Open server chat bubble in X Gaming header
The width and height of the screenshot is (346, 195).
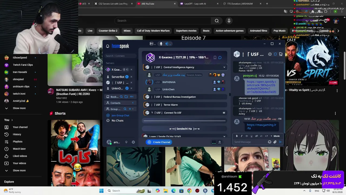220,57
